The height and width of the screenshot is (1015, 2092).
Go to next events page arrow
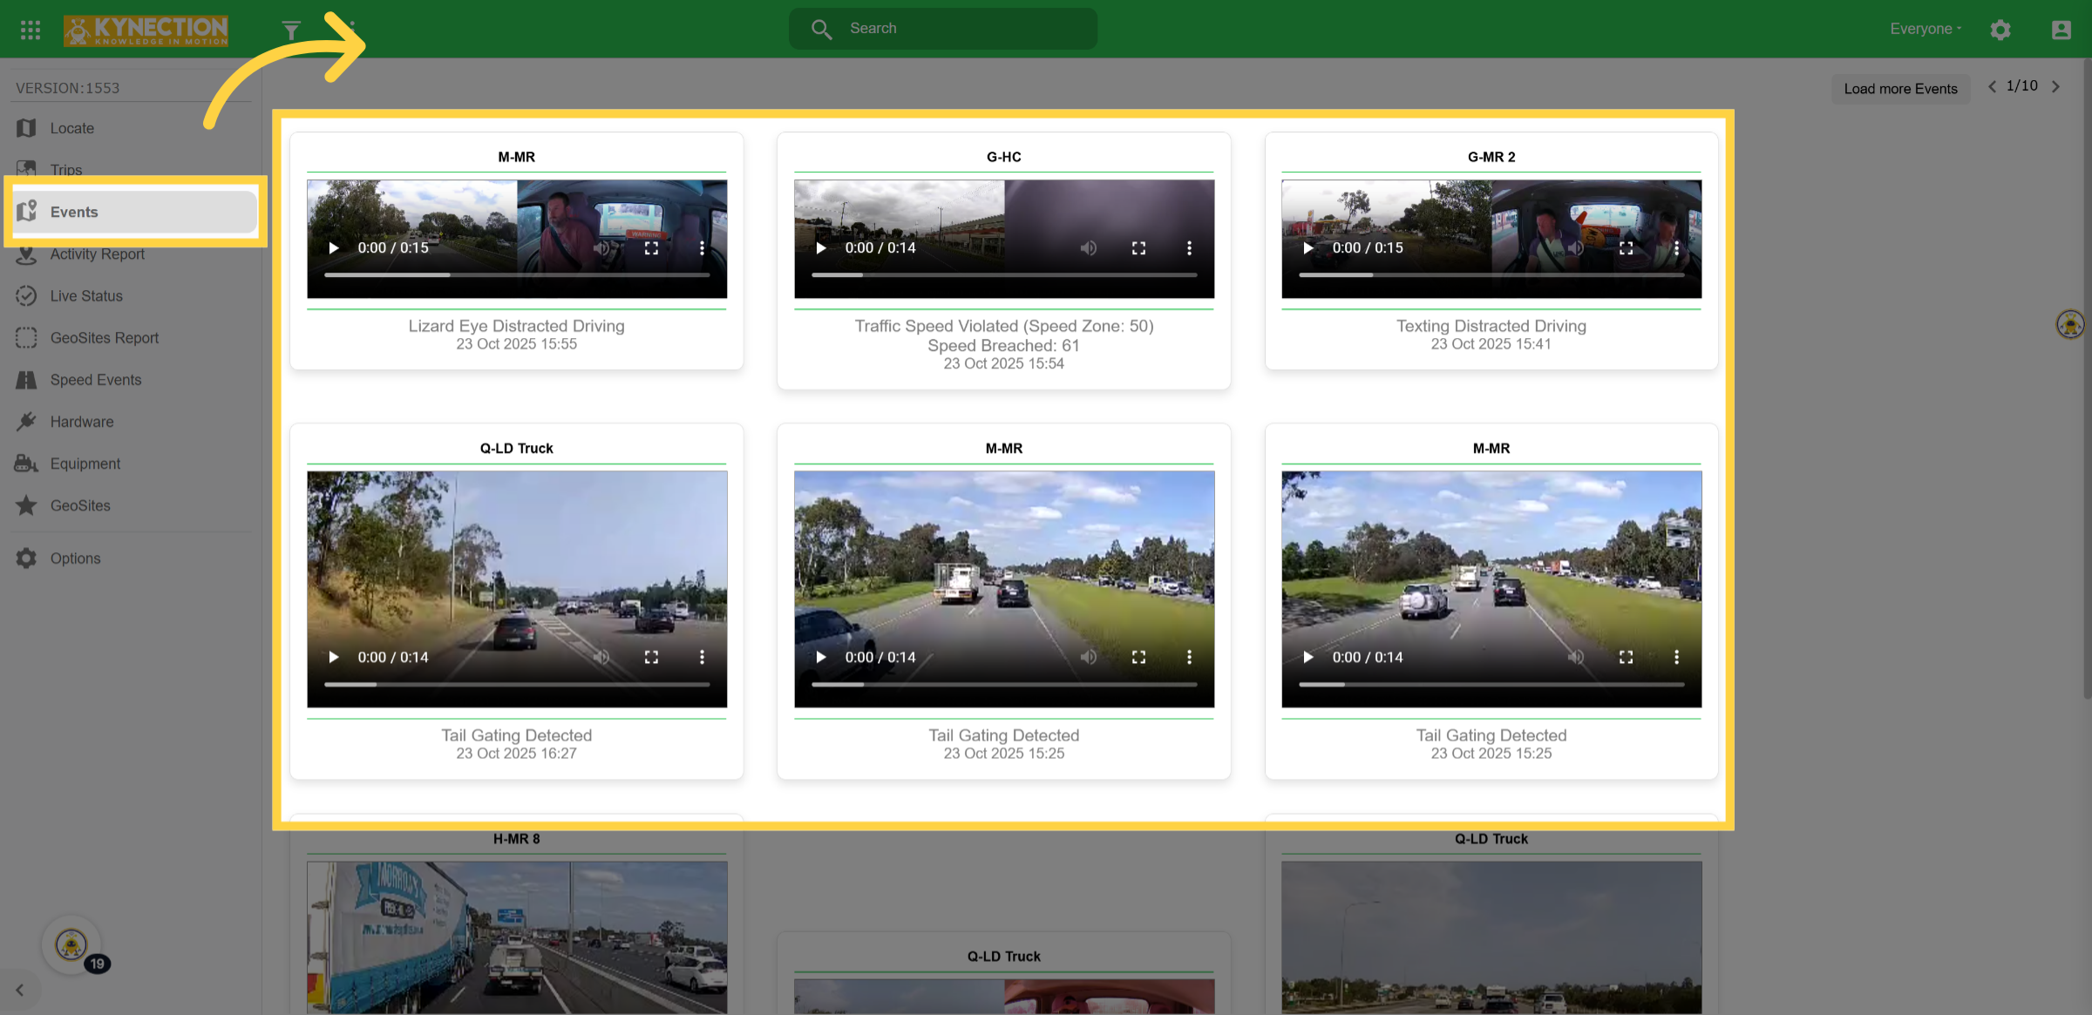[2056, 87]
